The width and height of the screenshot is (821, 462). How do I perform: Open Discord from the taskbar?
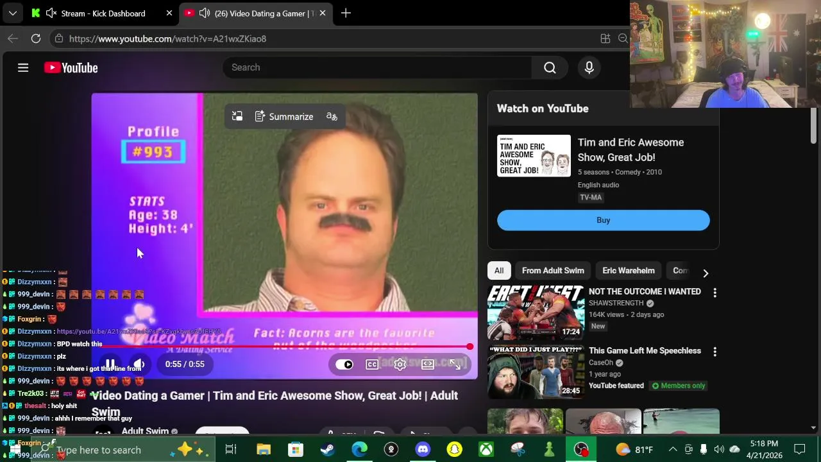pos(423,450)
